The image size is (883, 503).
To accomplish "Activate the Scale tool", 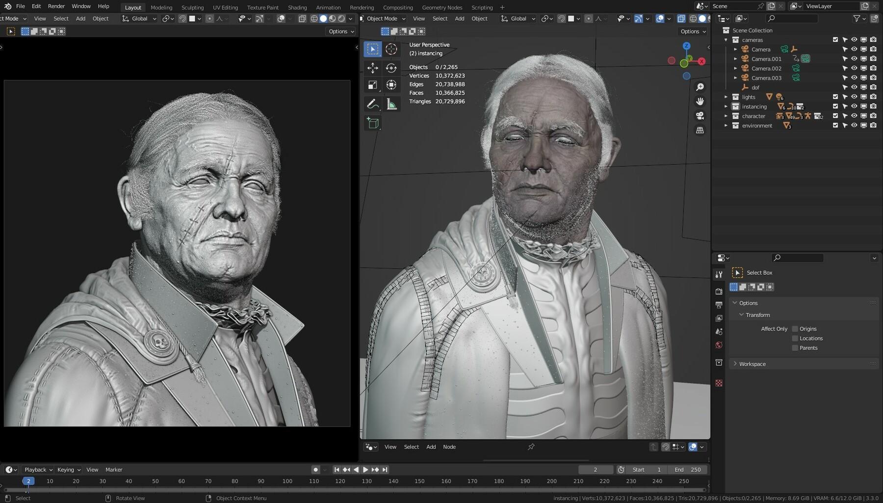I will point(373,84).
